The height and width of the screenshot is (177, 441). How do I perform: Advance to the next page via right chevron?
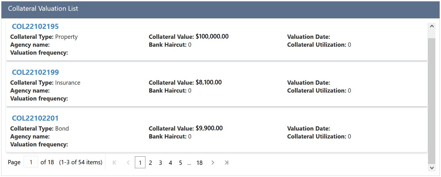coord(213,162)
